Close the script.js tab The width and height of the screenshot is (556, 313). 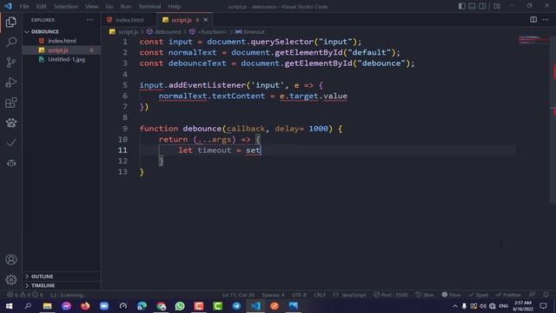206,20
